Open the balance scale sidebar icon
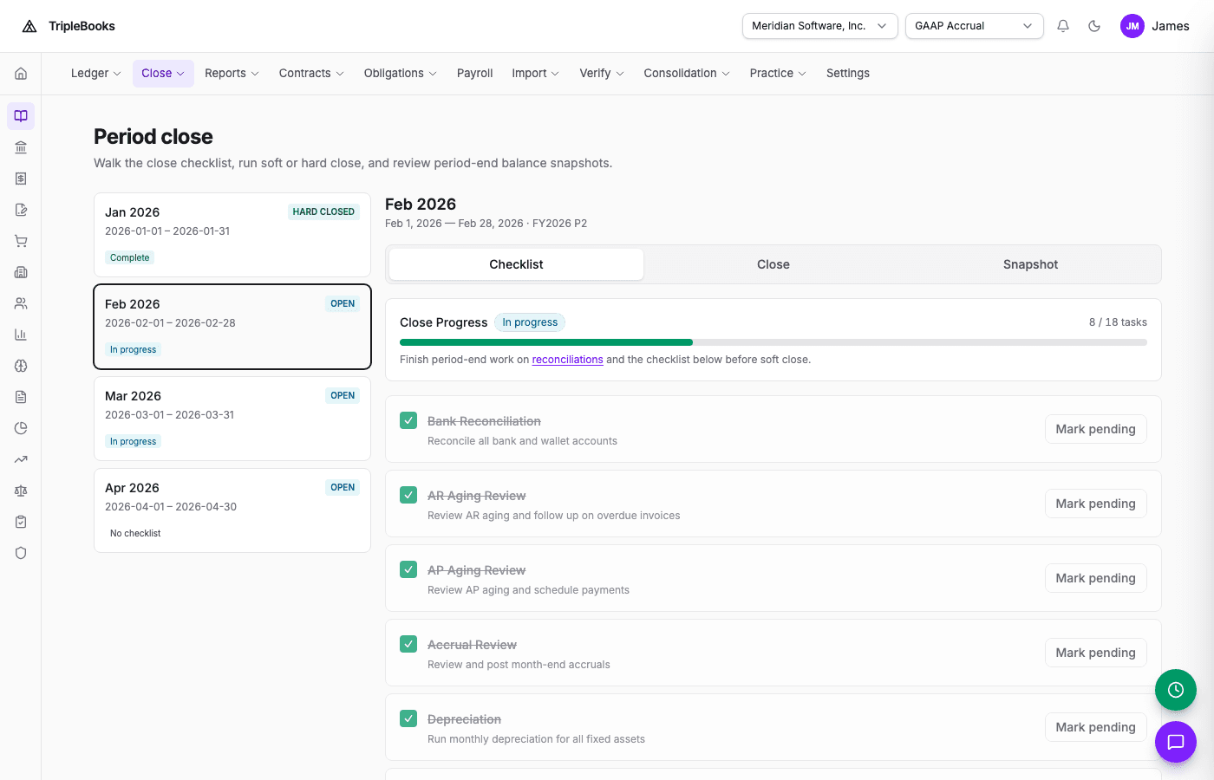The image size is (1214, 780). (x=21, y=491)
